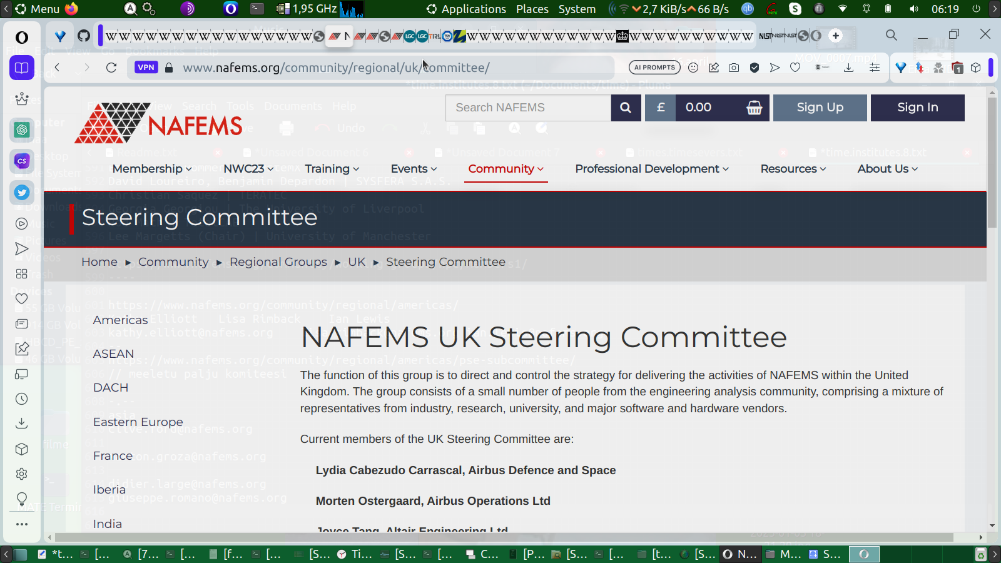
Task: Open the shopping basket icon
Action: click(755, 108)
